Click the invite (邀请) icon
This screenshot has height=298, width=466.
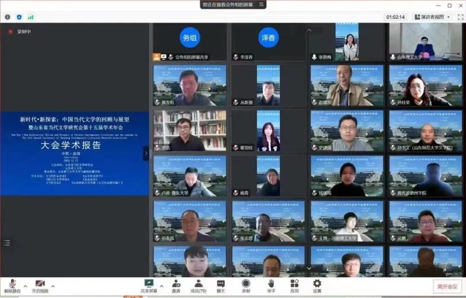pyautogui.click(x=176, y=285)
